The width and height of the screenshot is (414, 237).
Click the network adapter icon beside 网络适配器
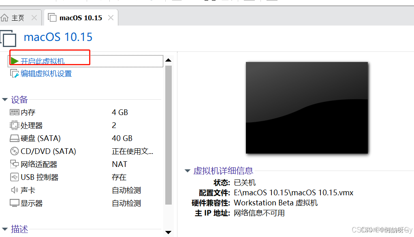15,164
